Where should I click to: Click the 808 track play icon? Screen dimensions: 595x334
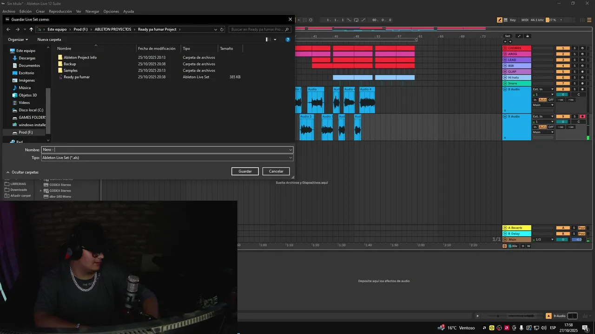(505, 66)
